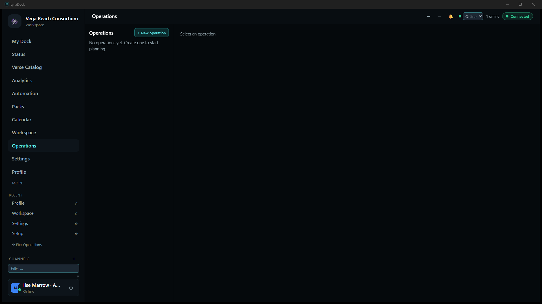The height and width of the screenshot is (304, 542).
Task: Star the recent Workspace entry
Action: coord(76,214)
